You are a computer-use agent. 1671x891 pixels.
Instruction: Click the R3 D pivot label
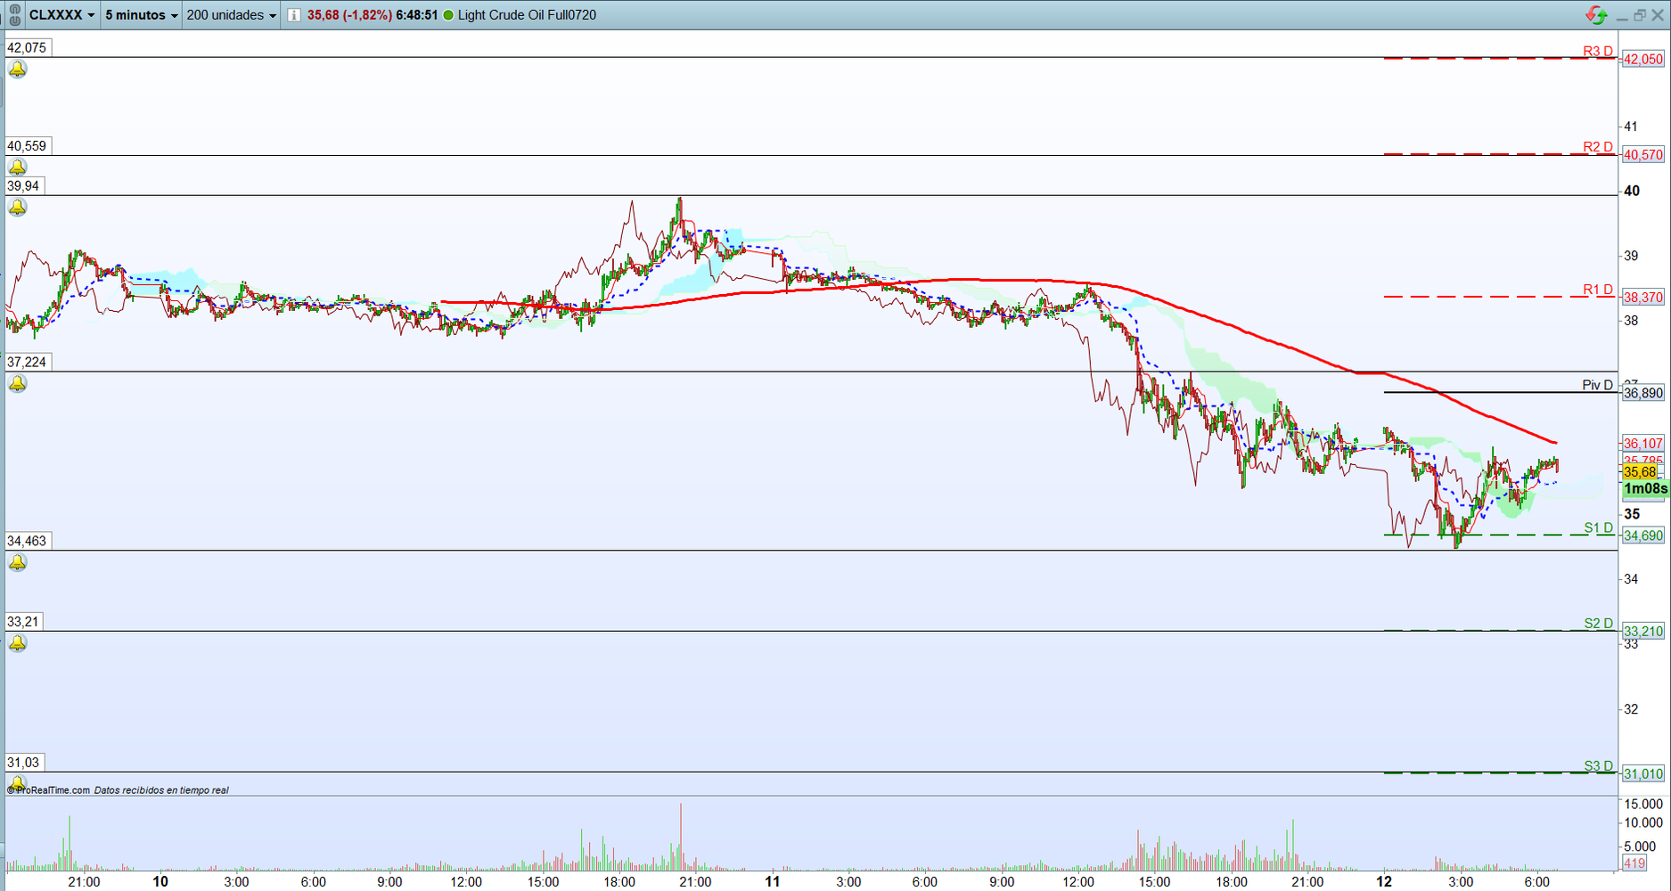pyautogui.click(x=1598, y=51)
